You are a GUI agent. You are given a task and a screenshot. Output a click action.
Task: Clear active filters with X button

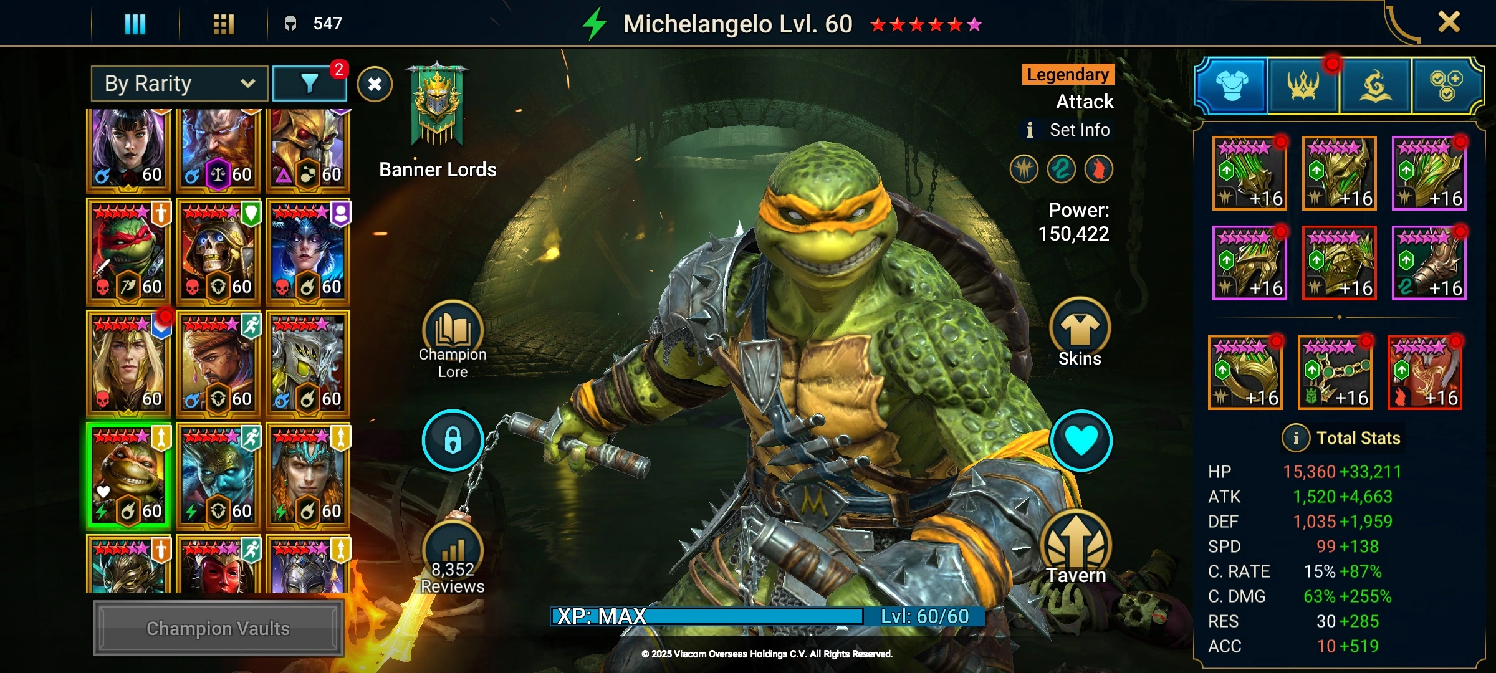(x=375, y=84)
